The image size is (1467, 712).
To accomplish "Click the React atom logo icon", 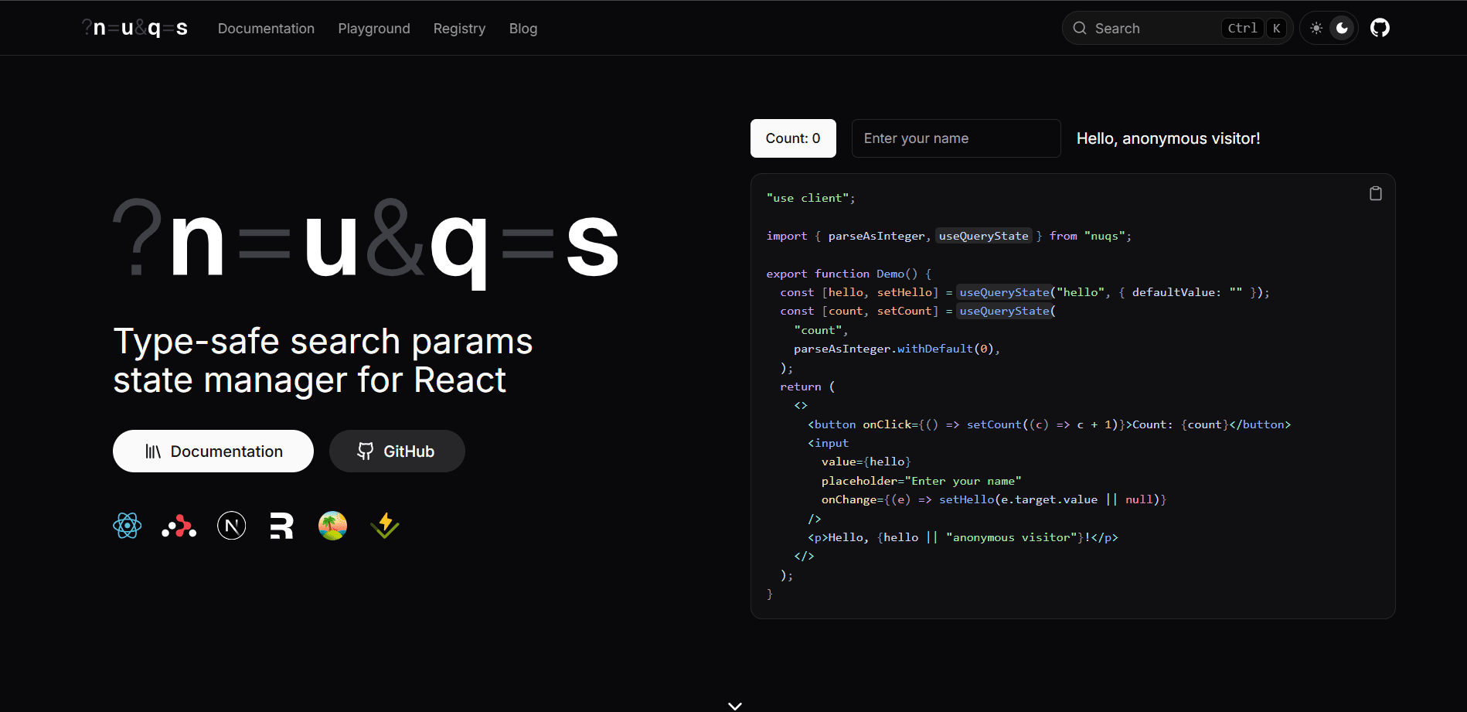I will point(128,526).
